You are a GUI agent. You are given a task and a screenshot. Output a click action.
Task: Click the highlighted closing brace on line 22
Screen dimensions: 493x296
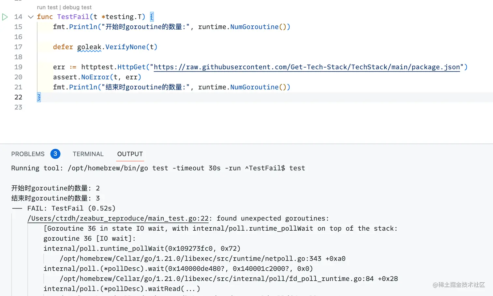(x=39, y=97)
